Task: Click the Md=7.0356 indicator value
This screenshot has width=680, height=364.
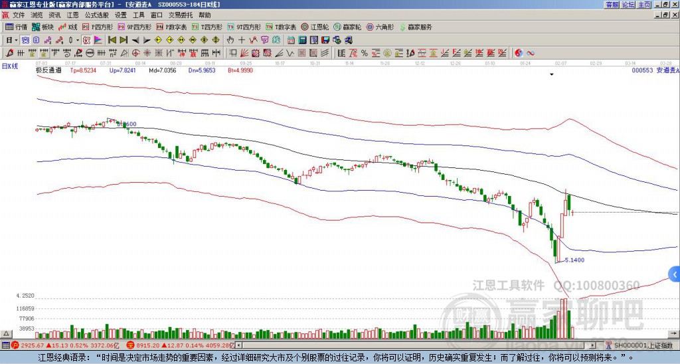Action: pyautogui.click(x=162, y=70)
